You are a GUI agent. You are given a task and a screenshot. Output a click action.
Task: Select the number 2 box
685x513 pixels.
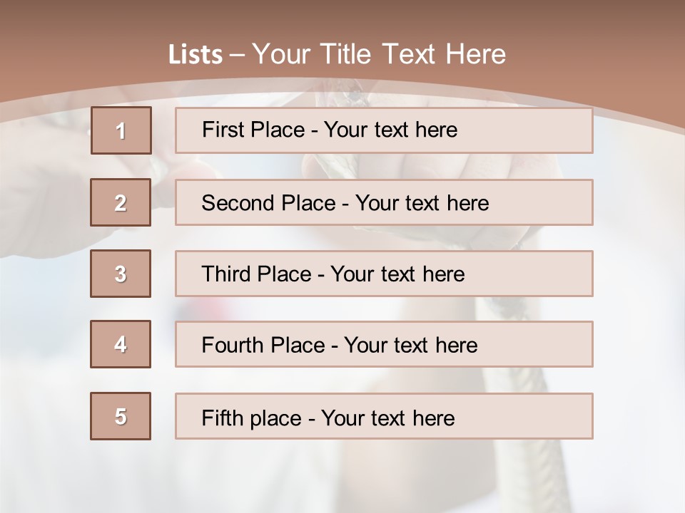coord(121,202)
